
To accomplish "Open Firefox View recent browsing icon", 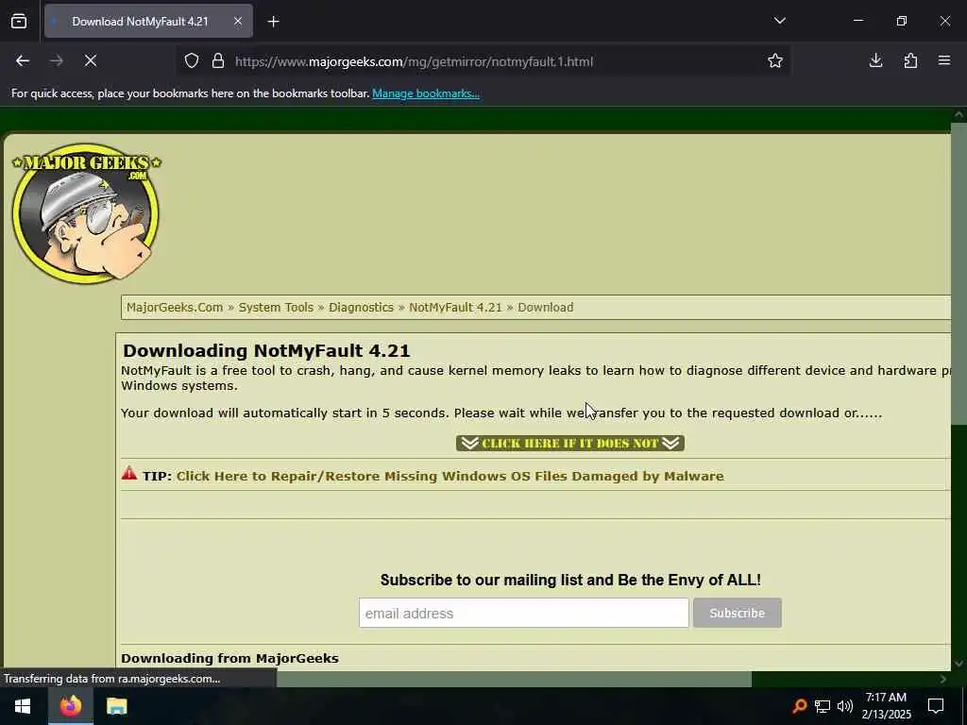I will coord(19,21).
